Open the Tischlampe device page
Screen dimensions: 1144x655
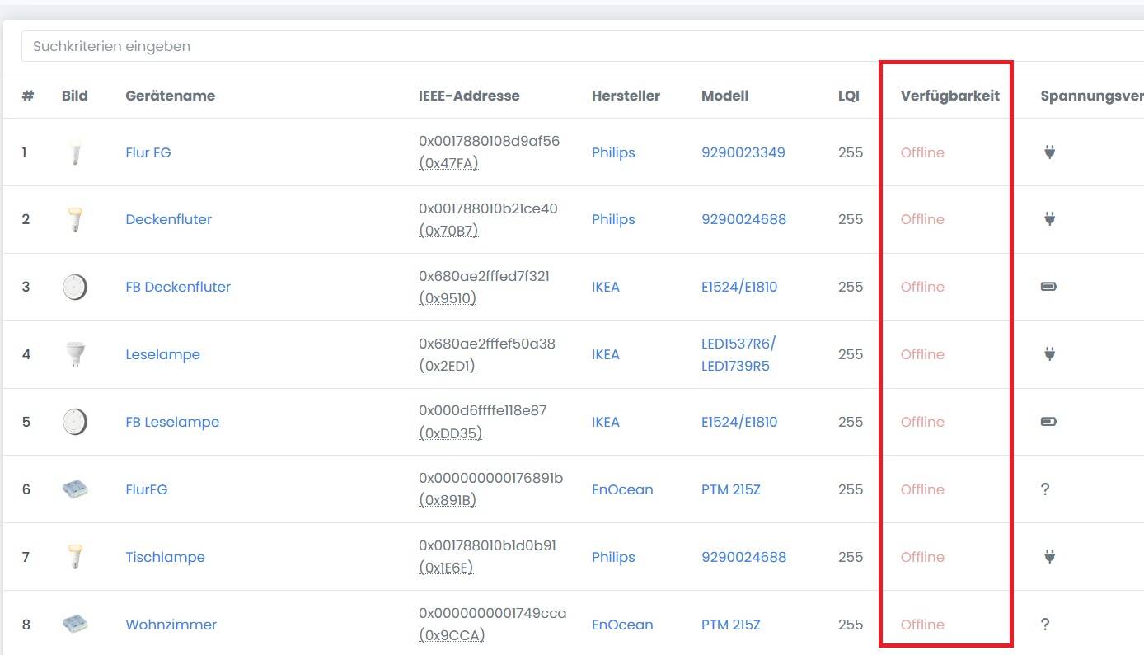point(165,557)
